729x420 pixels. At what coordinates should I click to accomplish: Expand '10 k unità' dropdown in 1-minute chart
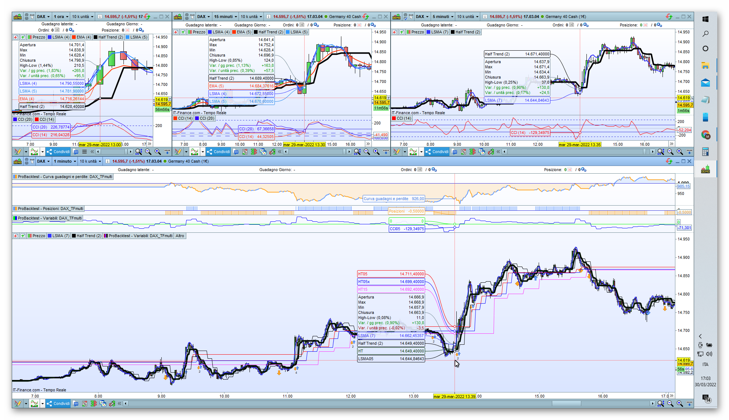(90, 161)
